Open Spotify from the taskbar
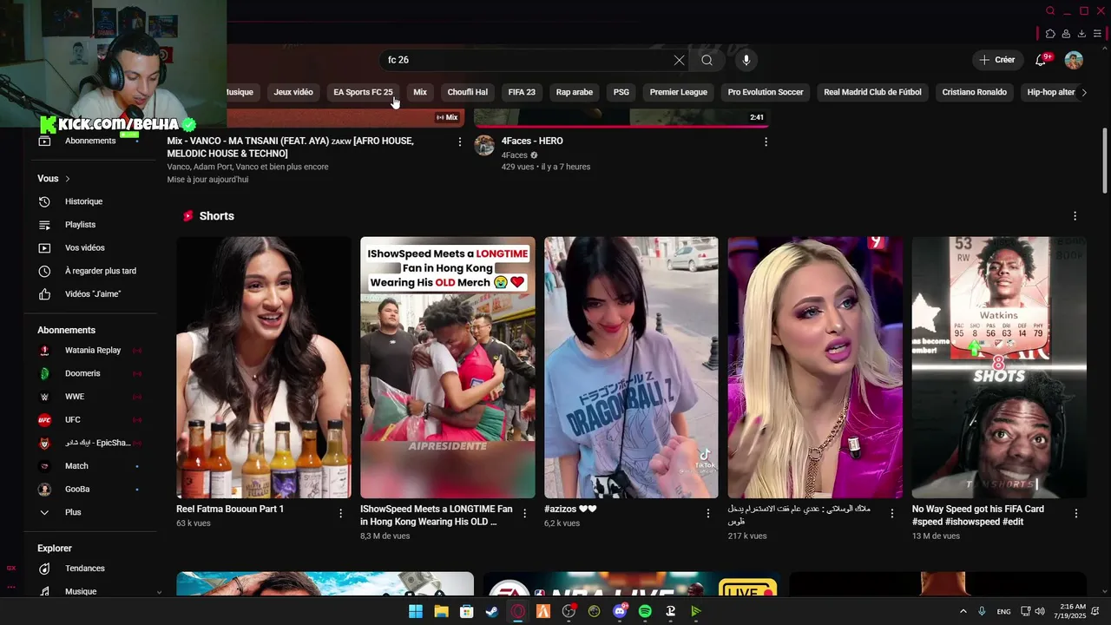This screenshot has height=625, width=1111. tap(645, 611)
